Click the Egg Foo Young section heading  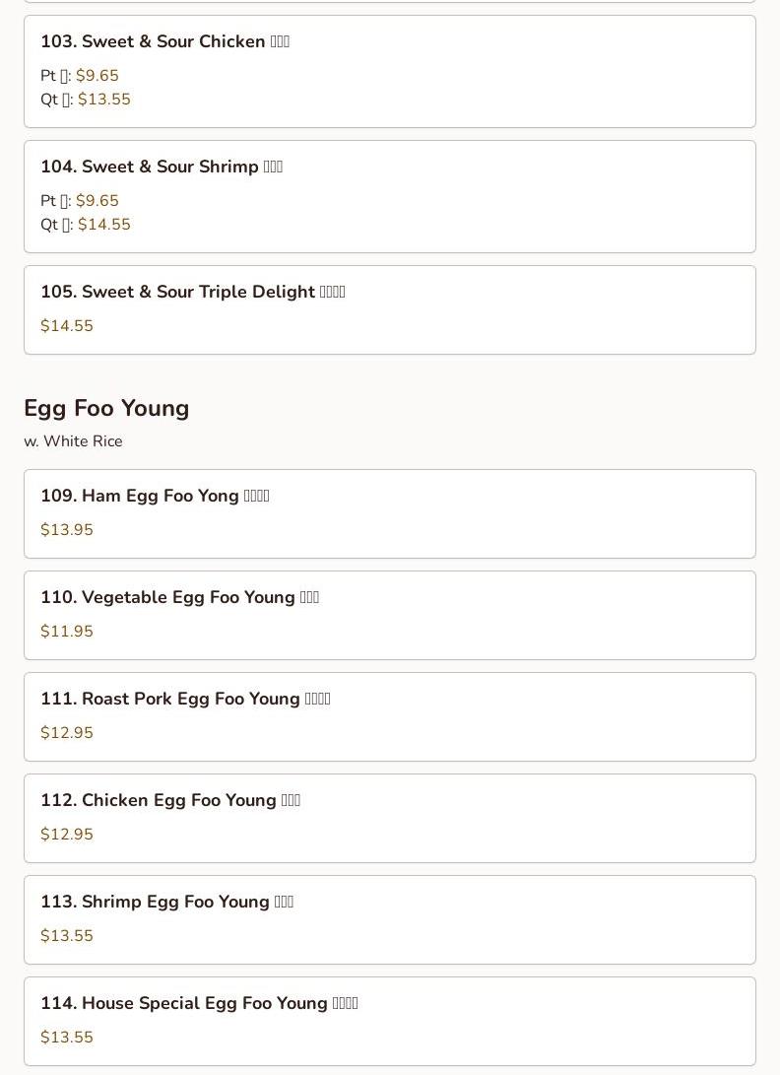pyautogui.click(x=106, y=408)
